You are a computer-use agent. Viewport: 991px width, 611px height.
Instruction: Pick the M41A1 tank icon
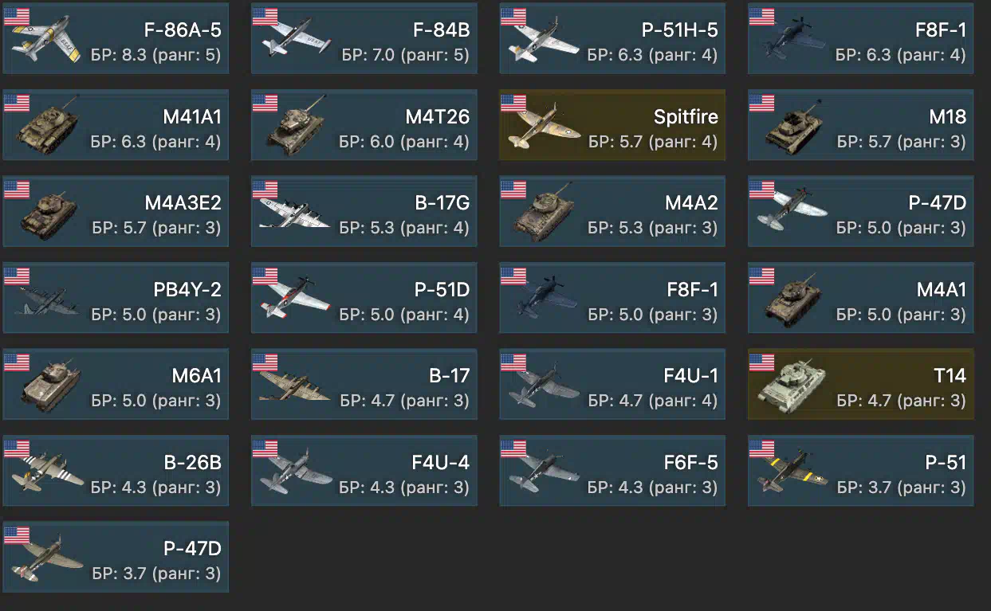click(x=49, y=123)
